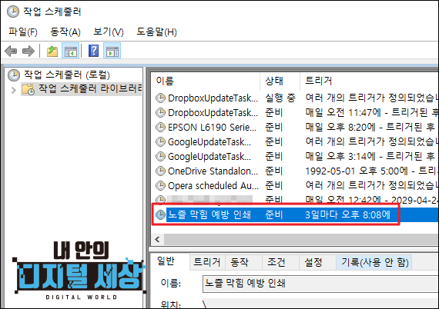
Task: Switch to the 일반 tab
Action: (x=166, y=261)
